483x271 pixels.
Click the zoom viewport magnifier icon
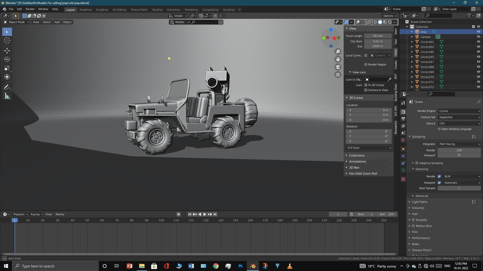[338, 52]
